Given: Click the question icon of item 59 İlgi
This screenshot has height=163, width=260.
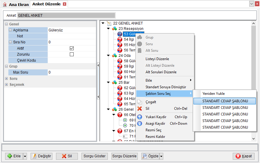Looking at the screenshot, I should click(x=120, y=66).
